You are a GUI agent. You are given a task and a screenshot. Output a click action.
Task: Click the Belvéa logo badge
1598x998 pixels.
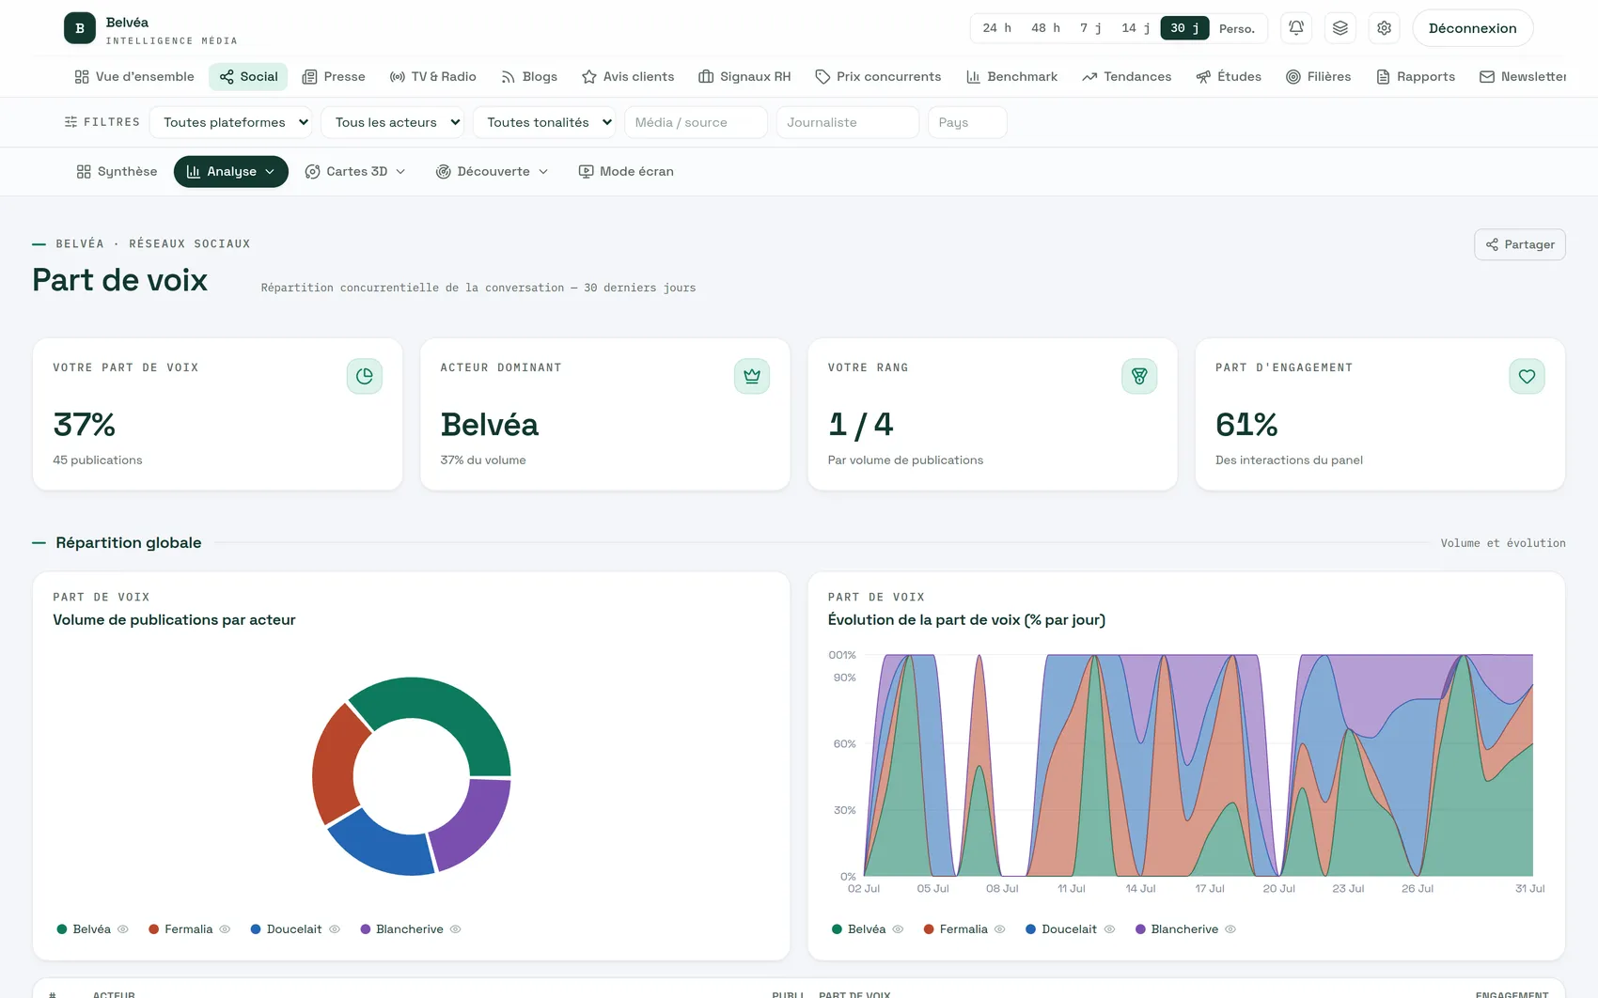click(80, 28)
